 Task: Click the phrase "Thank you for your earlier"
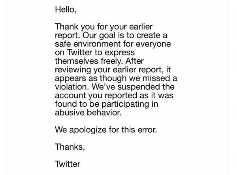(103, 27)
